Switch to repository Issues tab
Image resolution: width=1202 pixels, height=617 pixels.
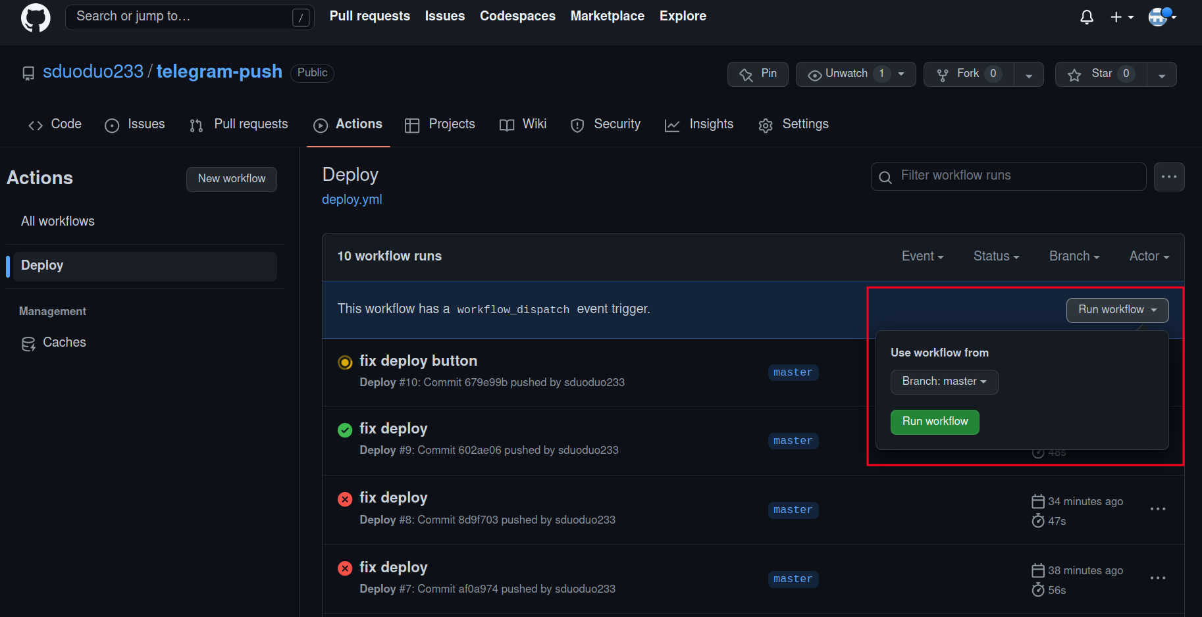tap(135, 124)
